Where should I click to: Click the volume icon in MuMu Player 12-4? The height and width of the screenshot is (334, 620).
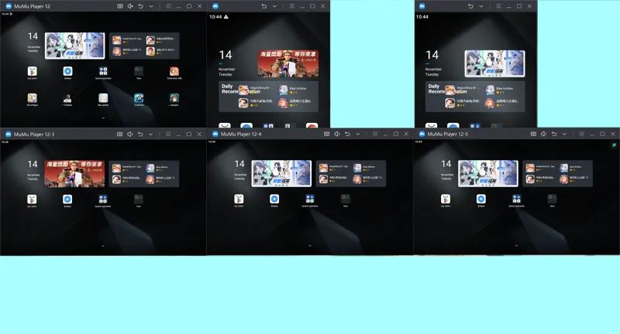[337, 134]
